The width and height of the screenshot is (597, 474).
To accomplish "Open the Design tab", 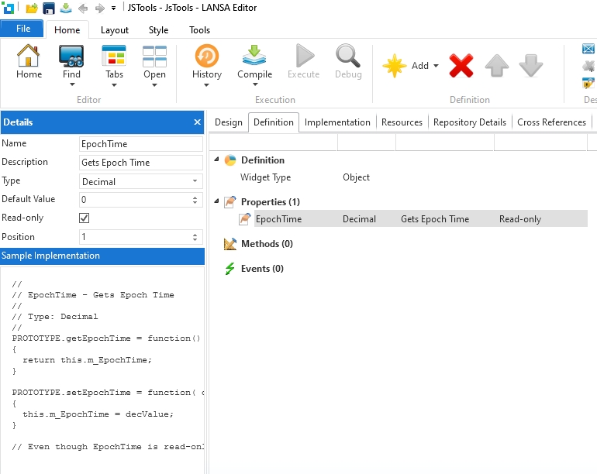I will 229,122.
